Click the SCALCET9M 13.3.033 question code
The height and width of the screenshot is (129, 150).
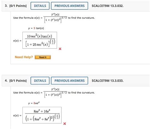pos(108,81)
